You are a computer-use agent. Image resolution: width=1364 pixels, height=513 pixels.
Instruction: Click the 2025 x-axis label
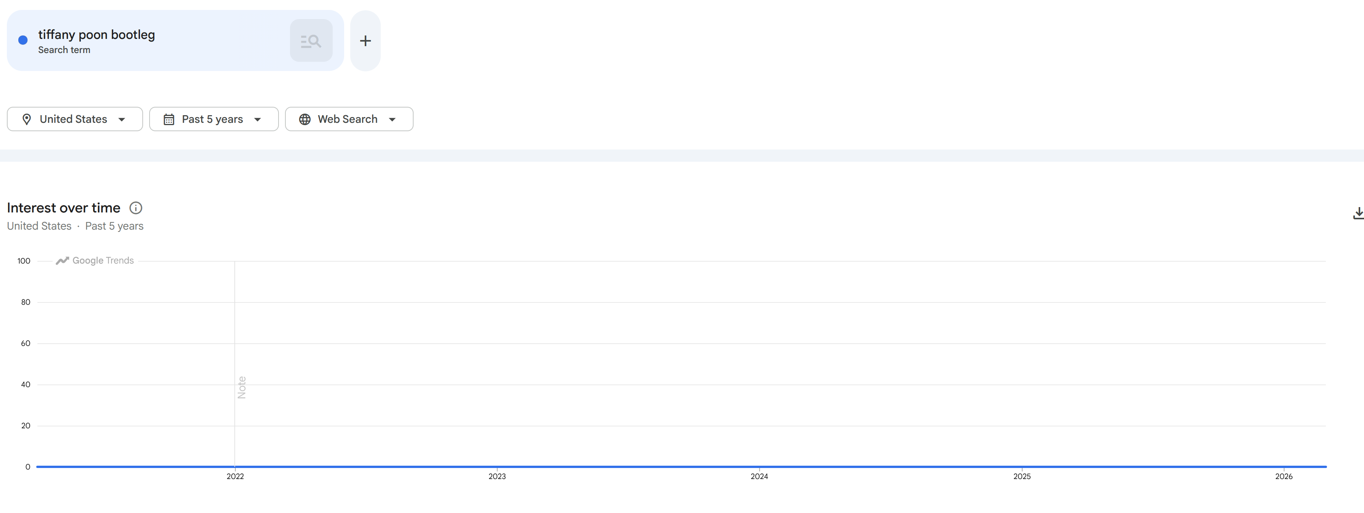[1022, 476]
